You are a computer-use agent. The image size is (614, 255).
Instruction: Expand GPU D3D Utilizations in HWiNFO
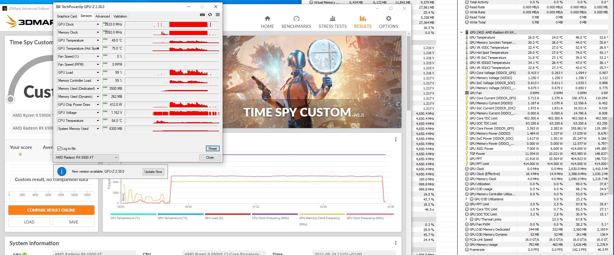[466, 199]
